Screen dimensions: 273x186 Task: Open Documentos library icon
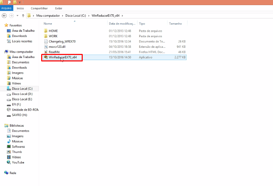9,131
